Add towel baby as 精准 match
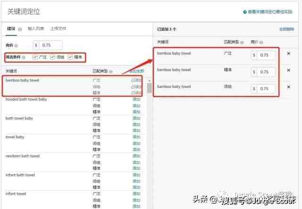 coord(136,150)
